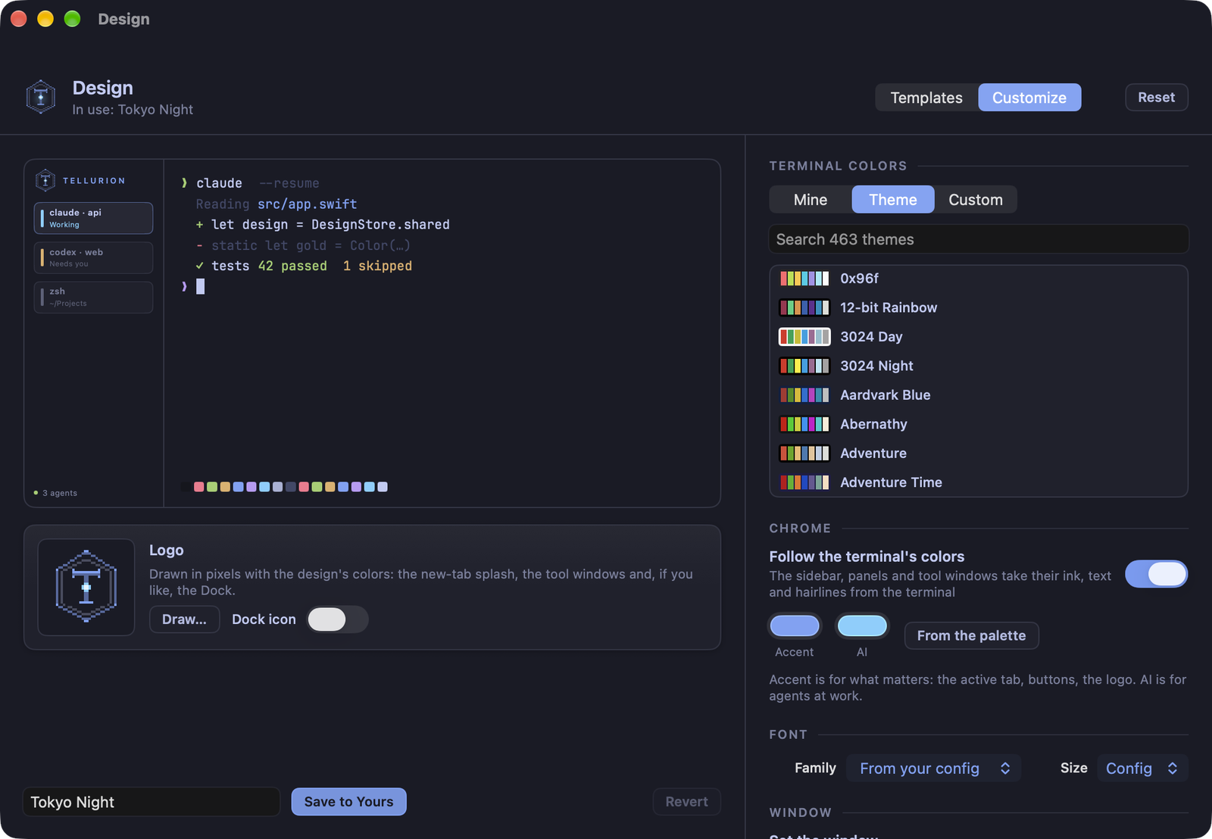
Task: Select the Adventure palette icon
Action: [804, 454]
